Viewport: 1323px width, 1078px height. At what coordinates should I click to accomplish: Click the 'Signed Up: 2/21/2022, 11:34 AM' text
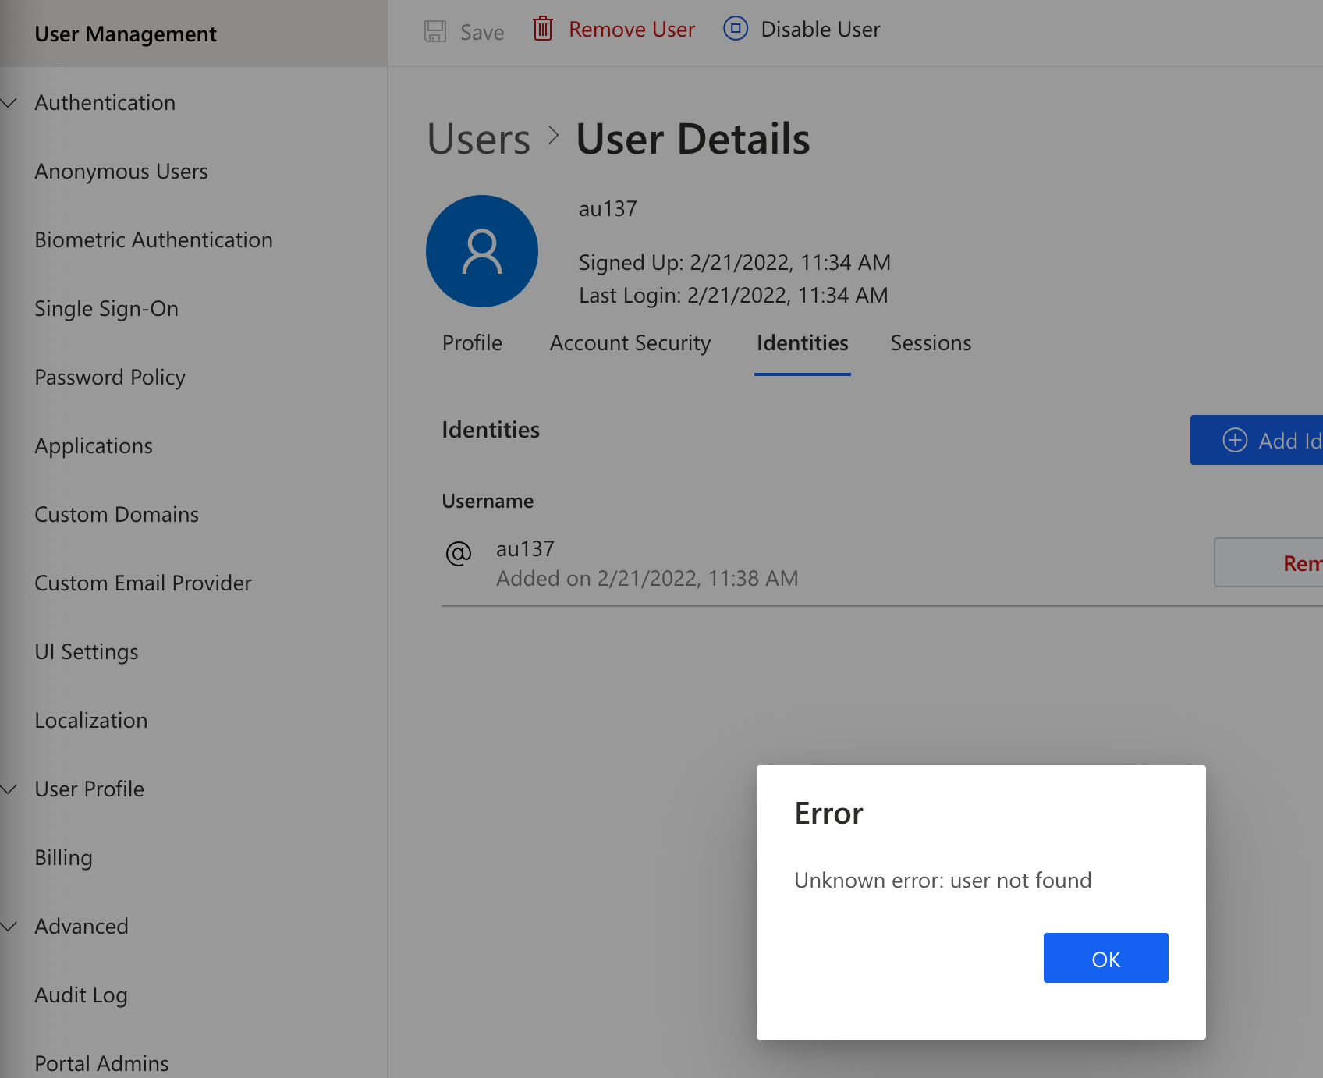pos(735,263)
